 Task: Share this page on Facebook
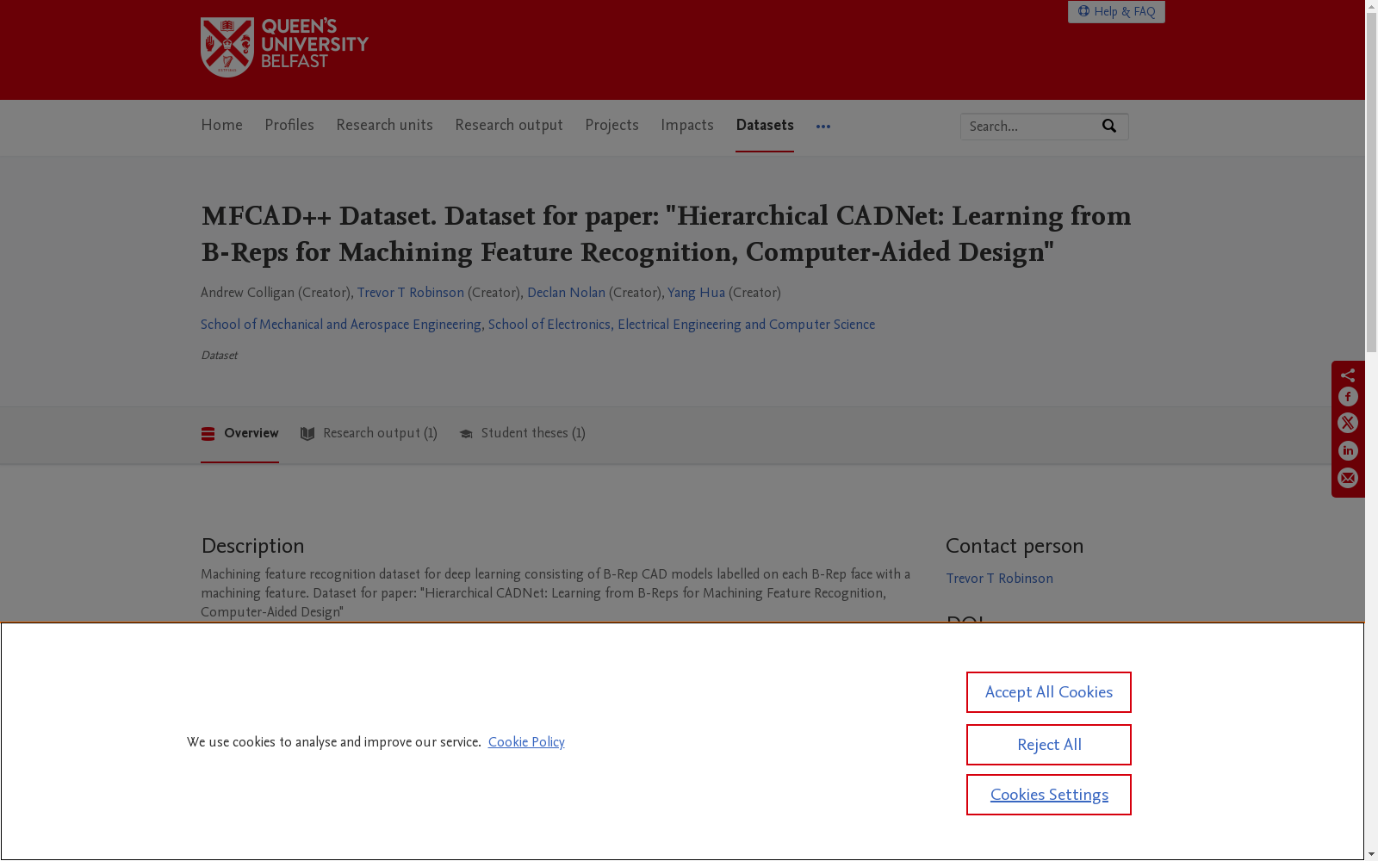(x=1348, y=397)
